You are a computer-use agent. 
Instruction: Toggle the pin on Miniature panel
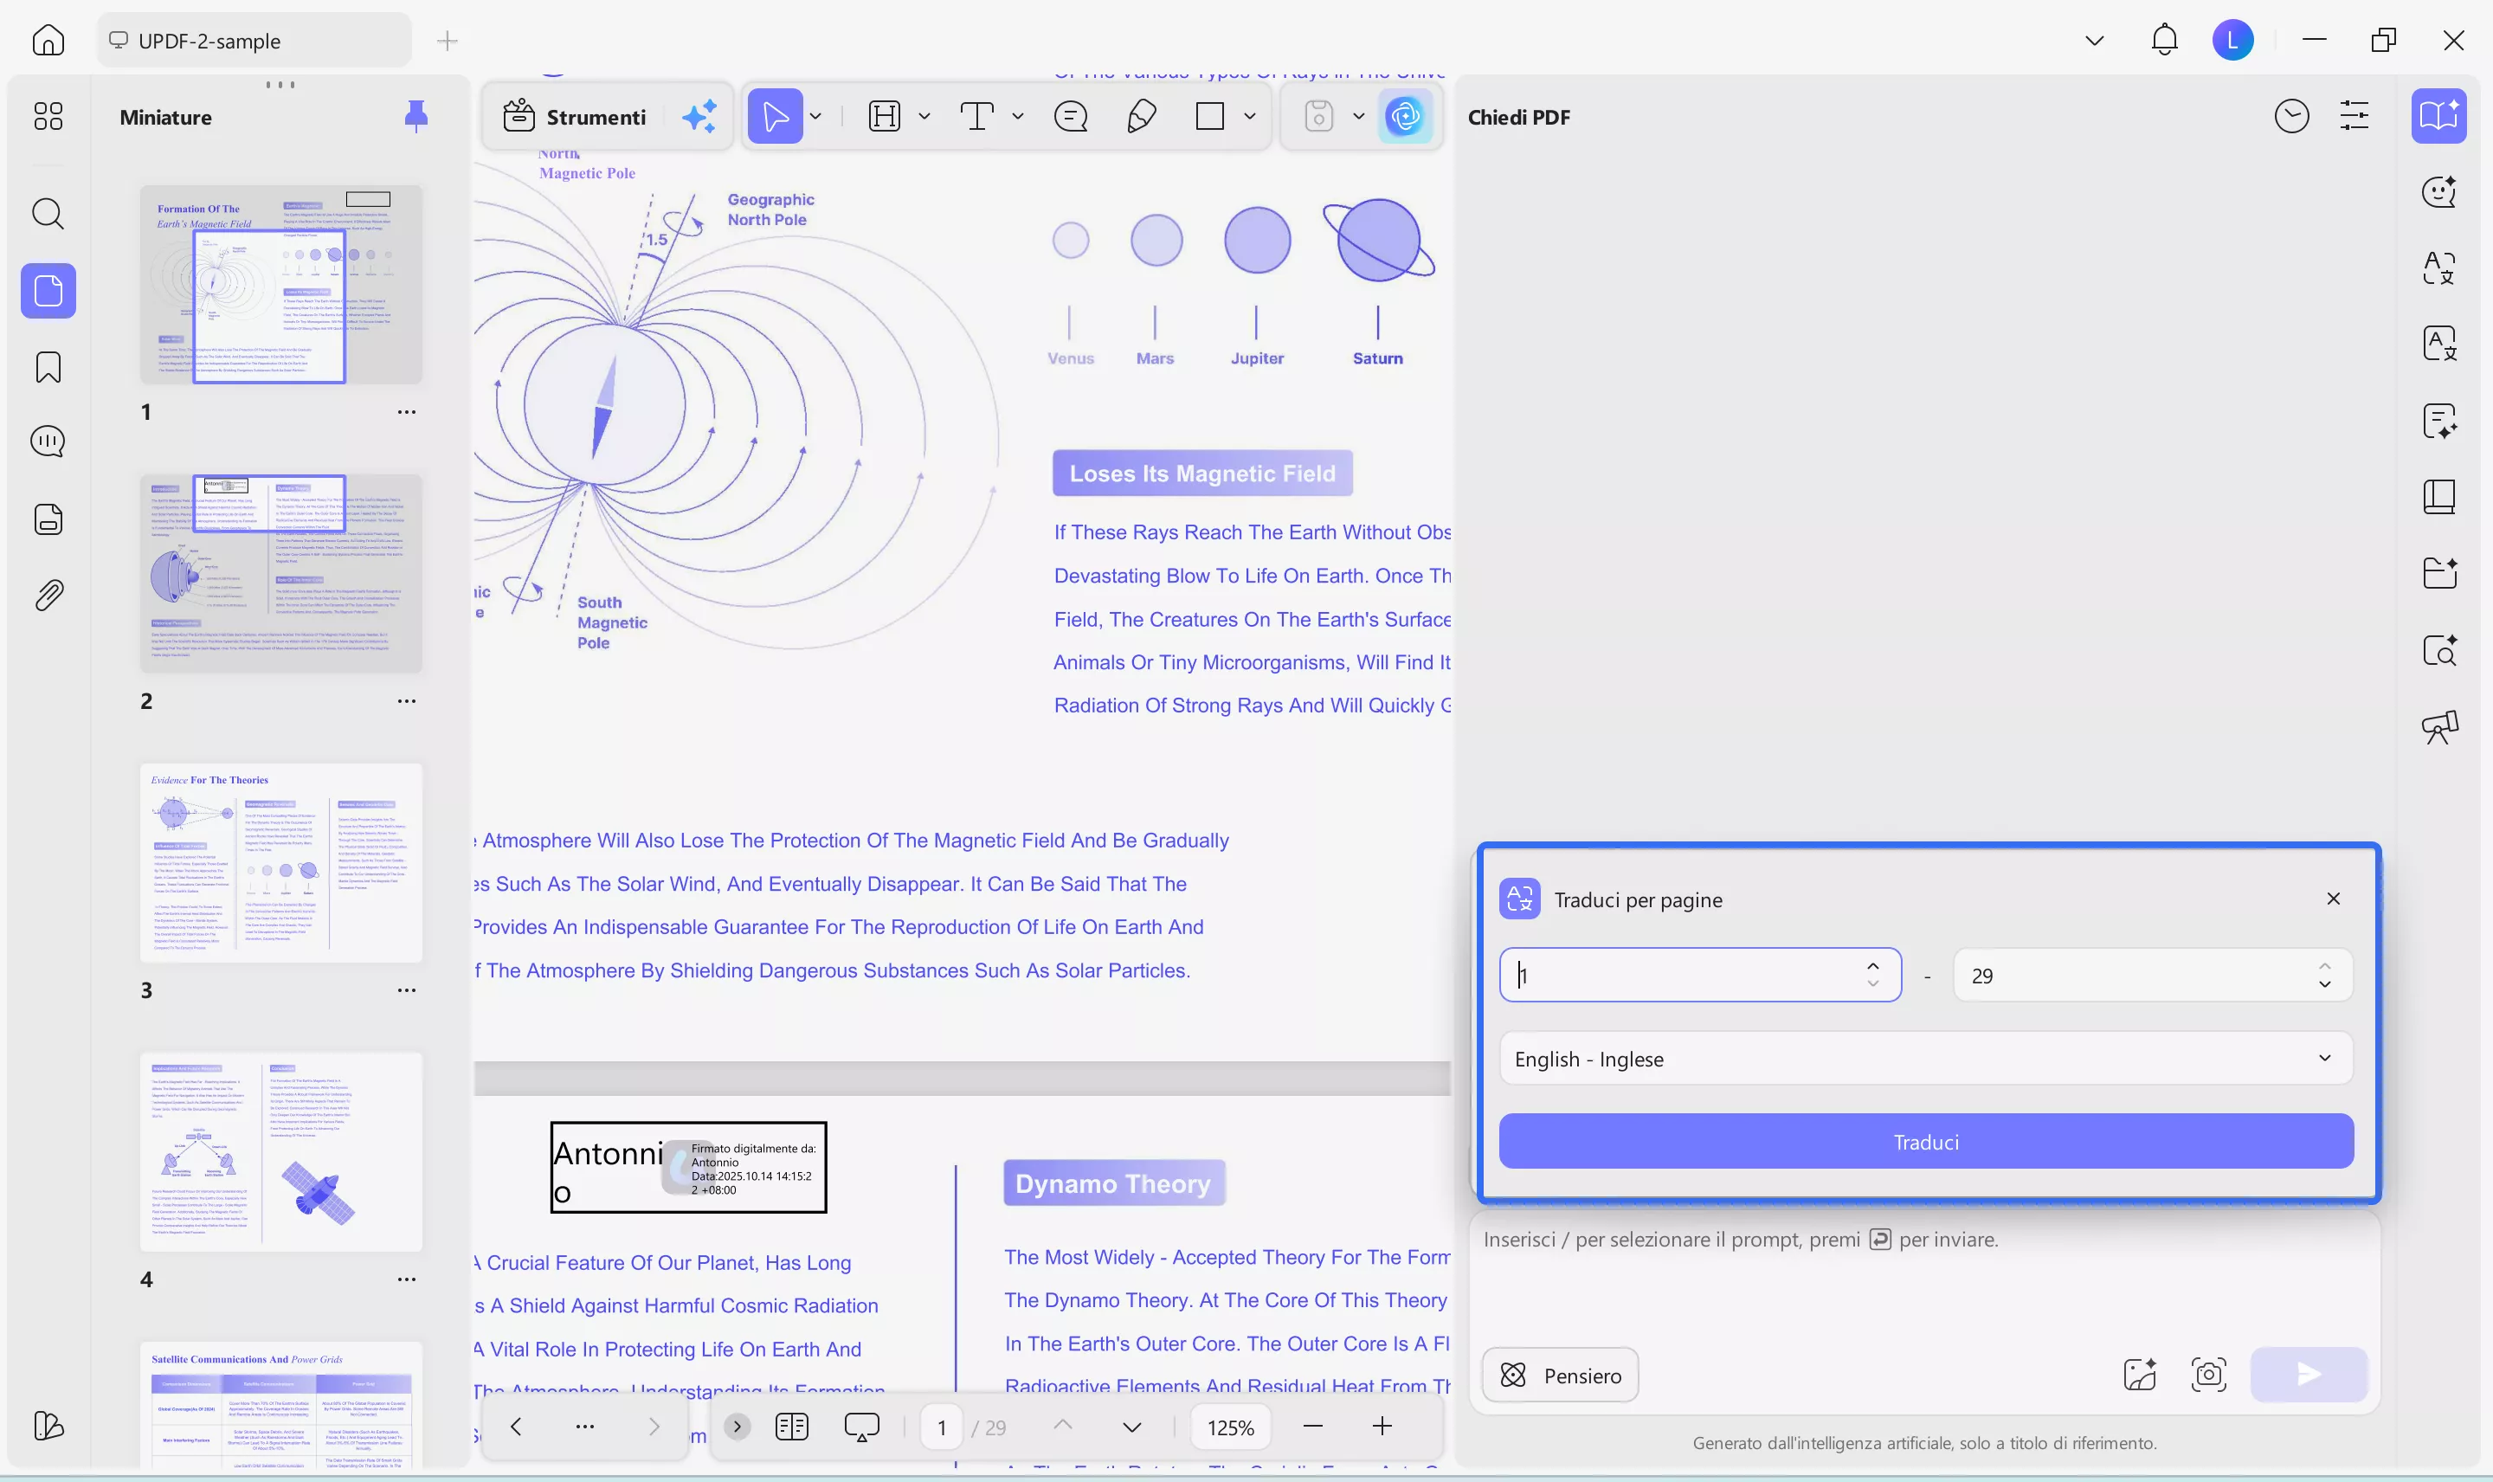point(415,117)
